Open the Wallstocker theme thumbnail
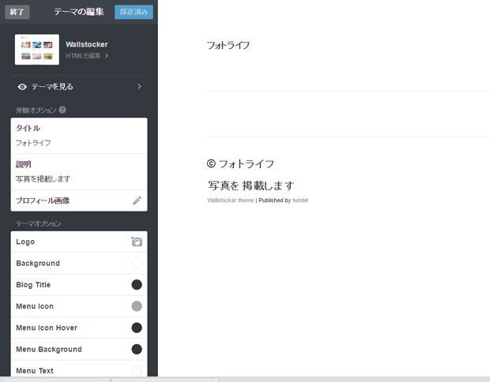490x382 pixels. (x=37, y=49)
